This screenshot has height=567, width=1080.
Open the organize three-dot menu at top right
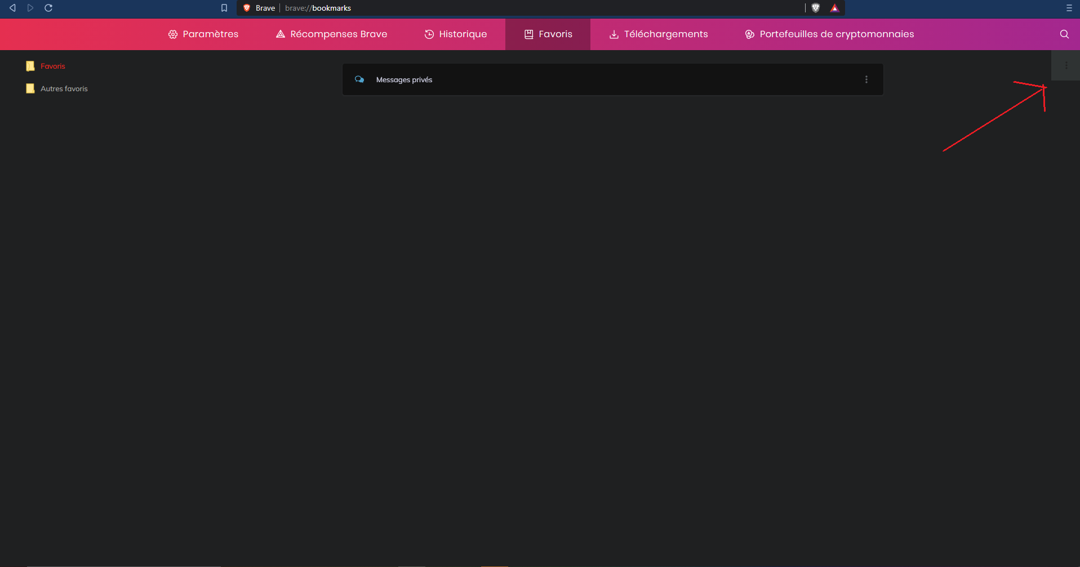[x=1066, y=66]
